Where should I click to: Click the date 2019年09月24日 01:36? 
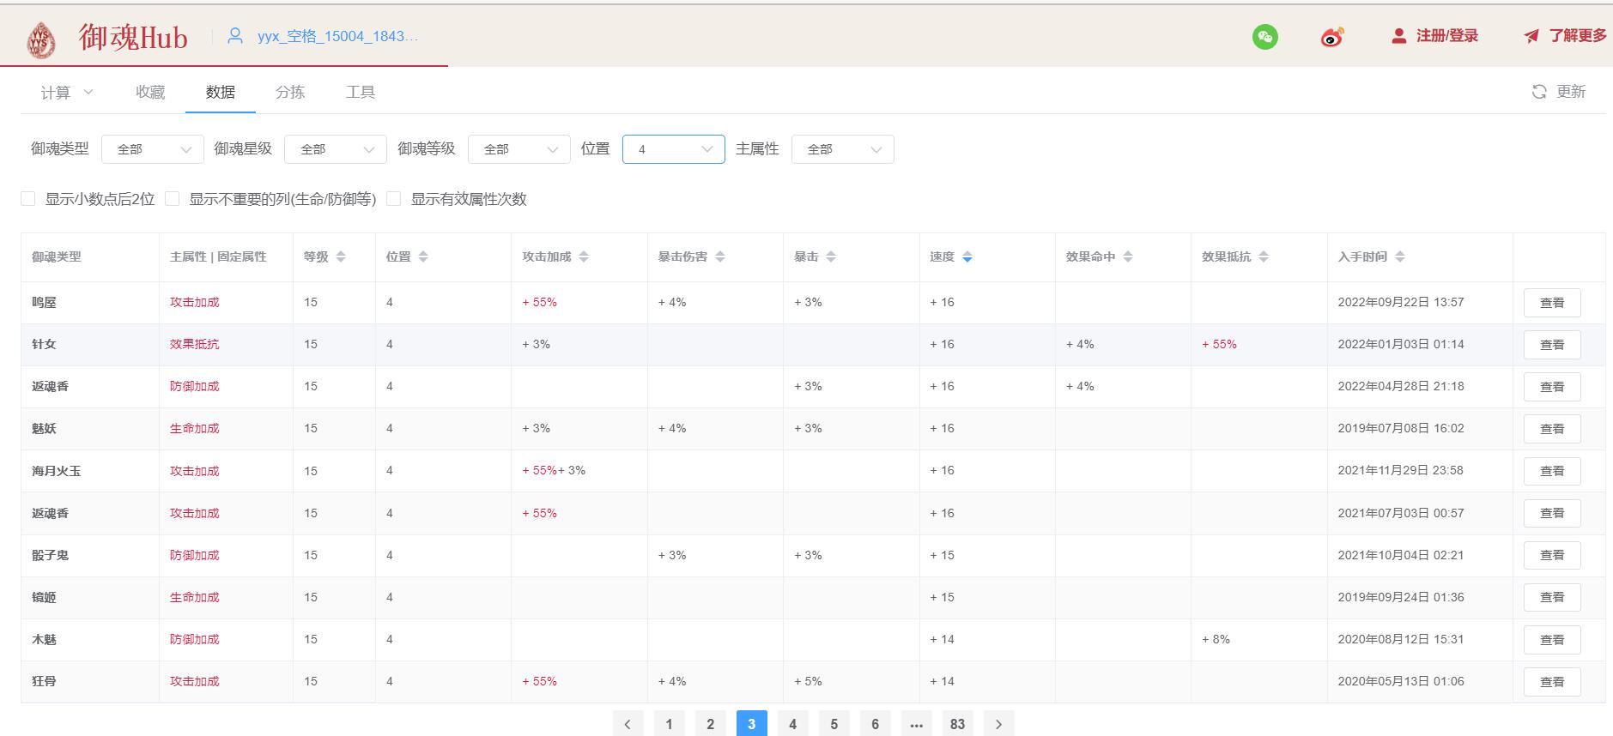coord(1401,597)
